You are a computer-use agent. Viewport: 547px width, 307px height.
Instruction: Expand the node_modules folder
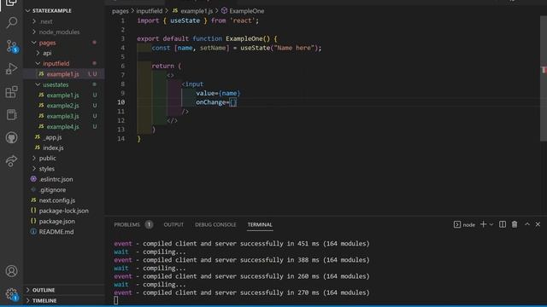coord(64,32)
